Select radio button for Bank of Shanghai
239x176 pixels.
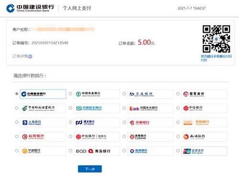click(17, 122)
